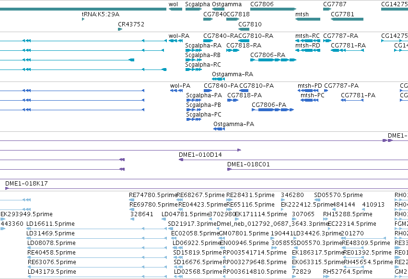This screenshot has height=279, width=408.
Task: Click the CG7818-RA transcript label
Action: [x=244, y=46]
